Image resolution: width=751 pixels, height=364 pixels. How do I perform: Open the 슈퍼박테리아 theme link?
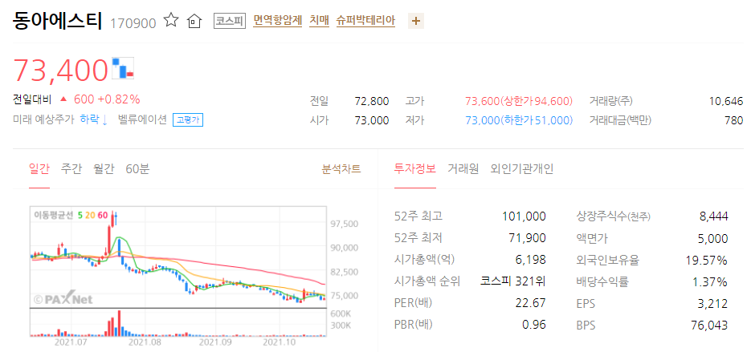tap(365, 21)
